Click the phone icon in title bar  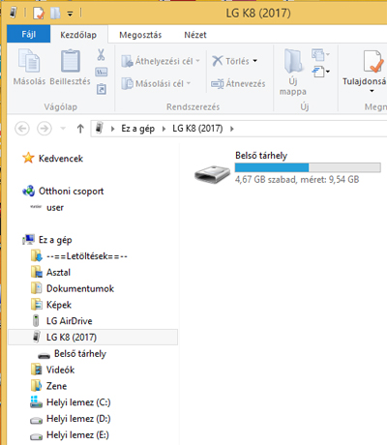(14, 13)
